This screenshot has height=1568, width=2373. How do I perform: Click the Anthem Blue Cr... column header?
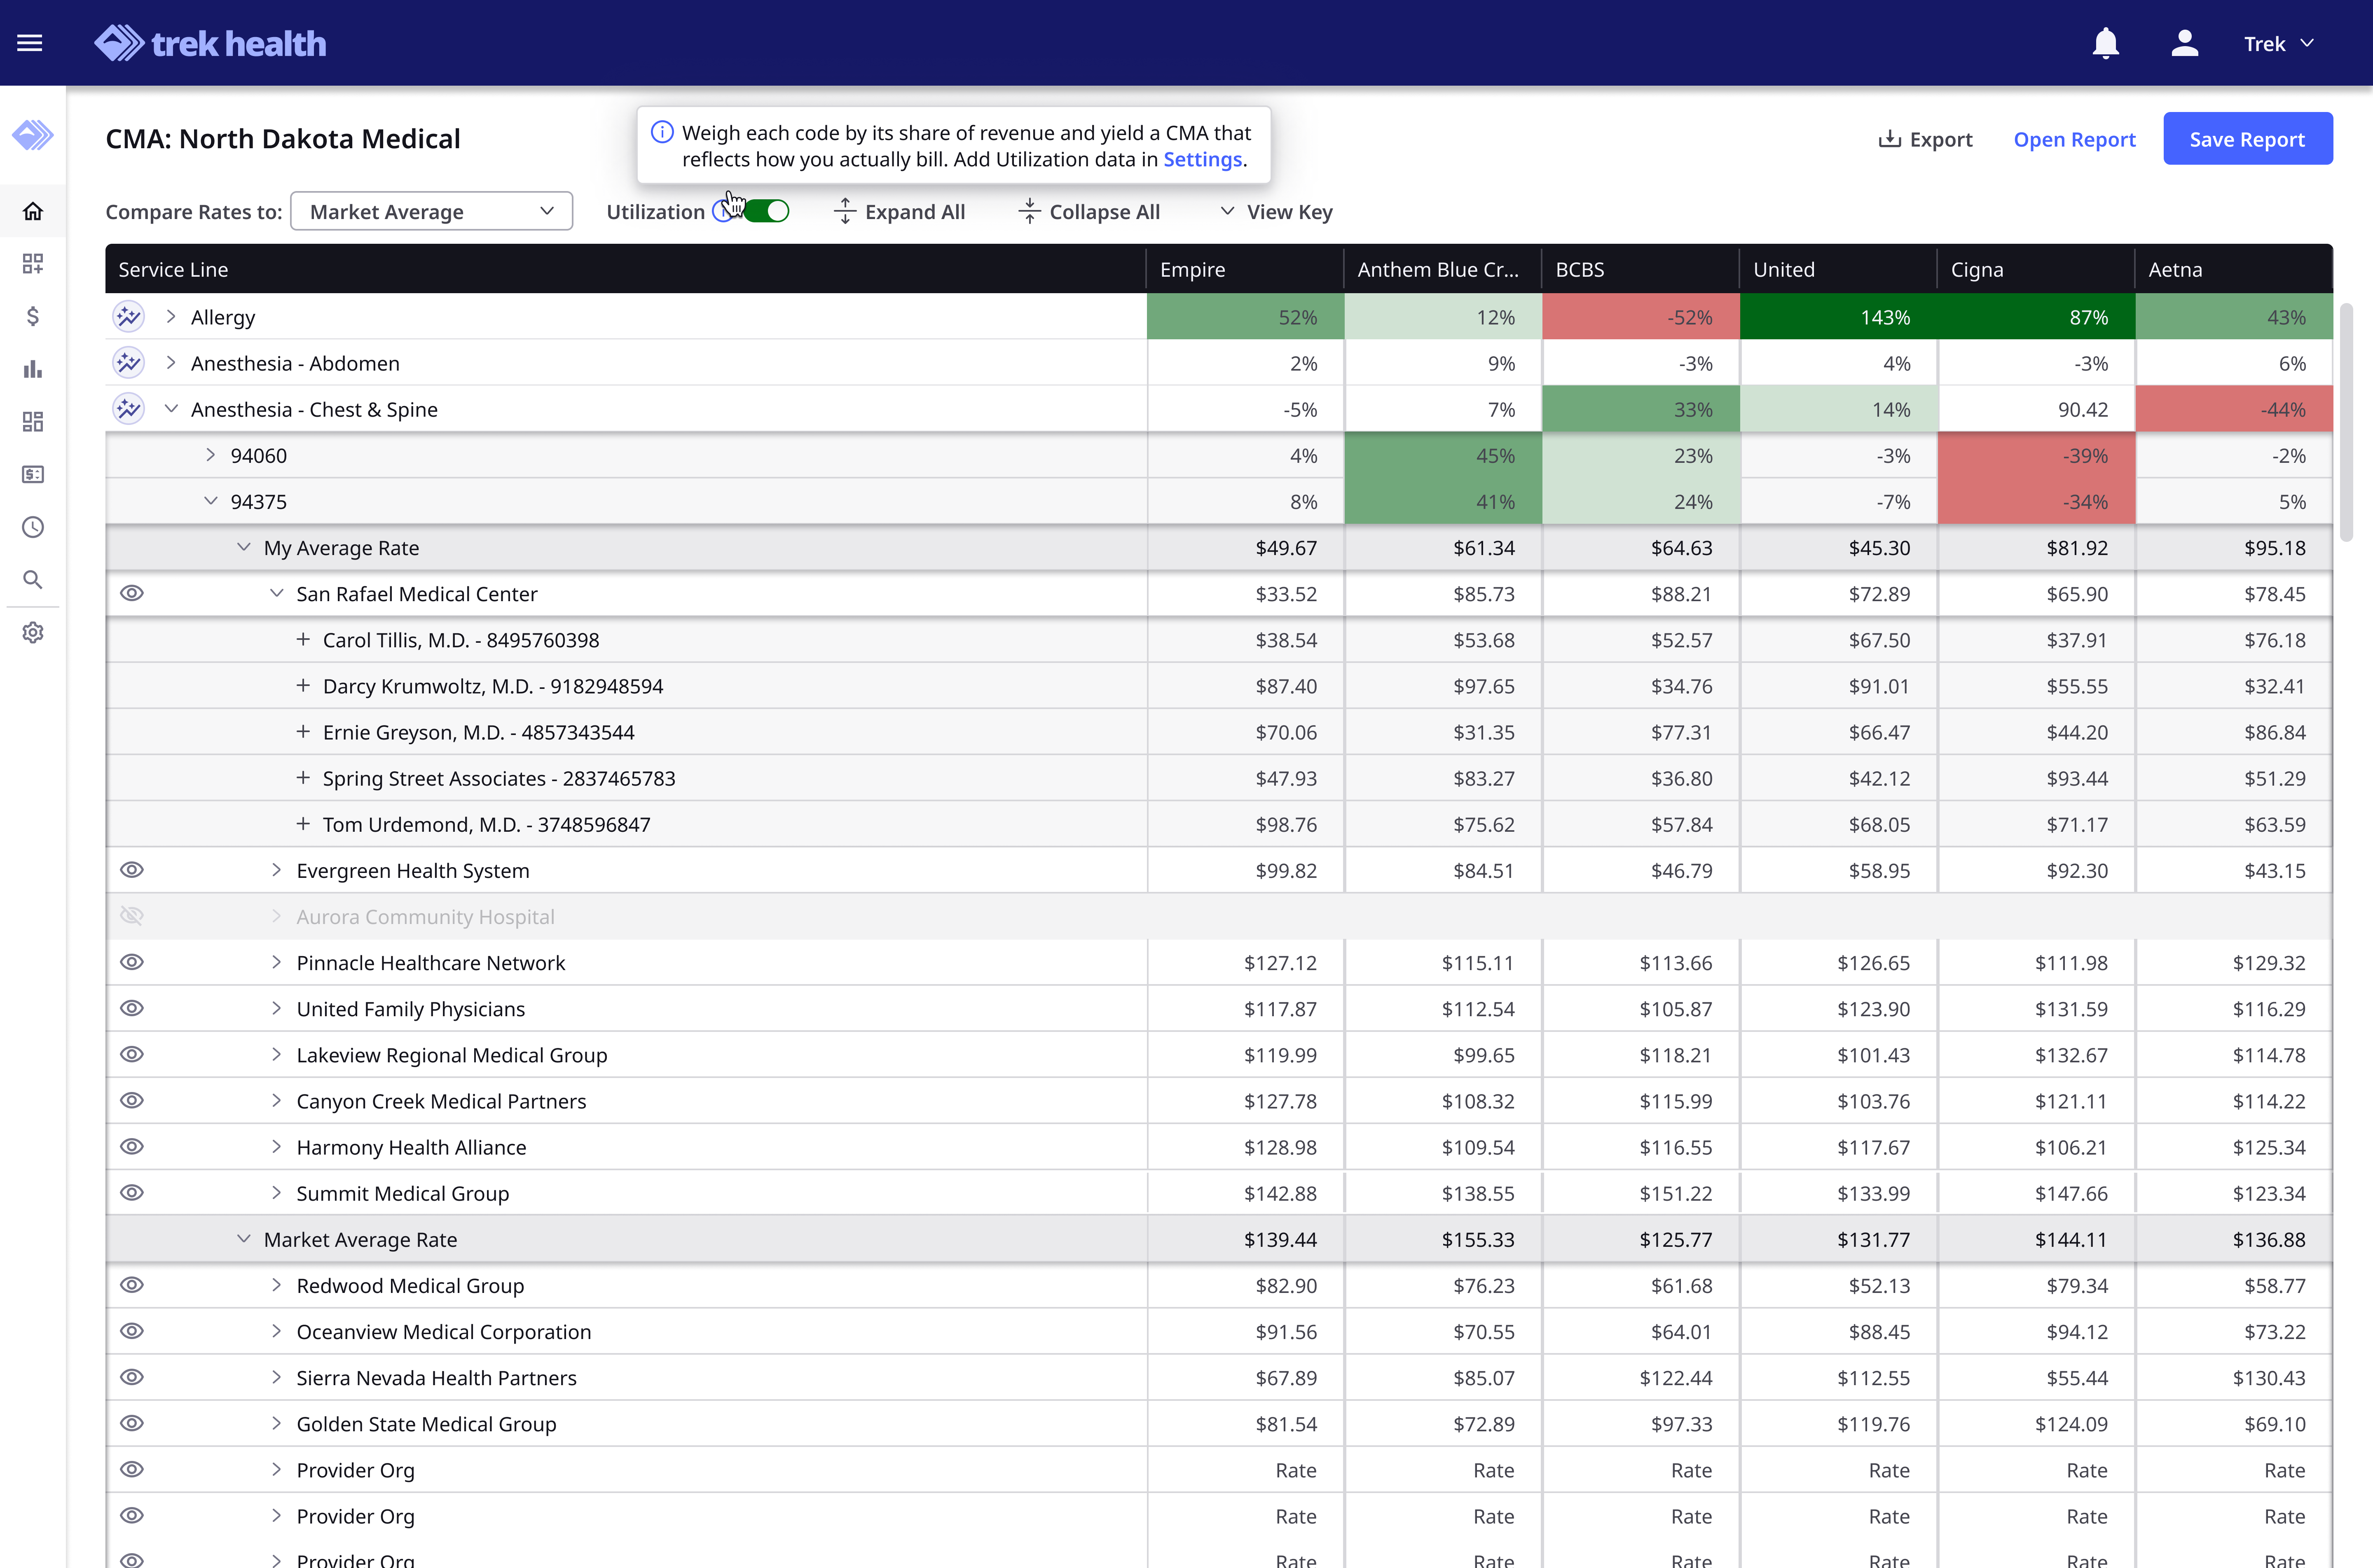pos(1443,269)
